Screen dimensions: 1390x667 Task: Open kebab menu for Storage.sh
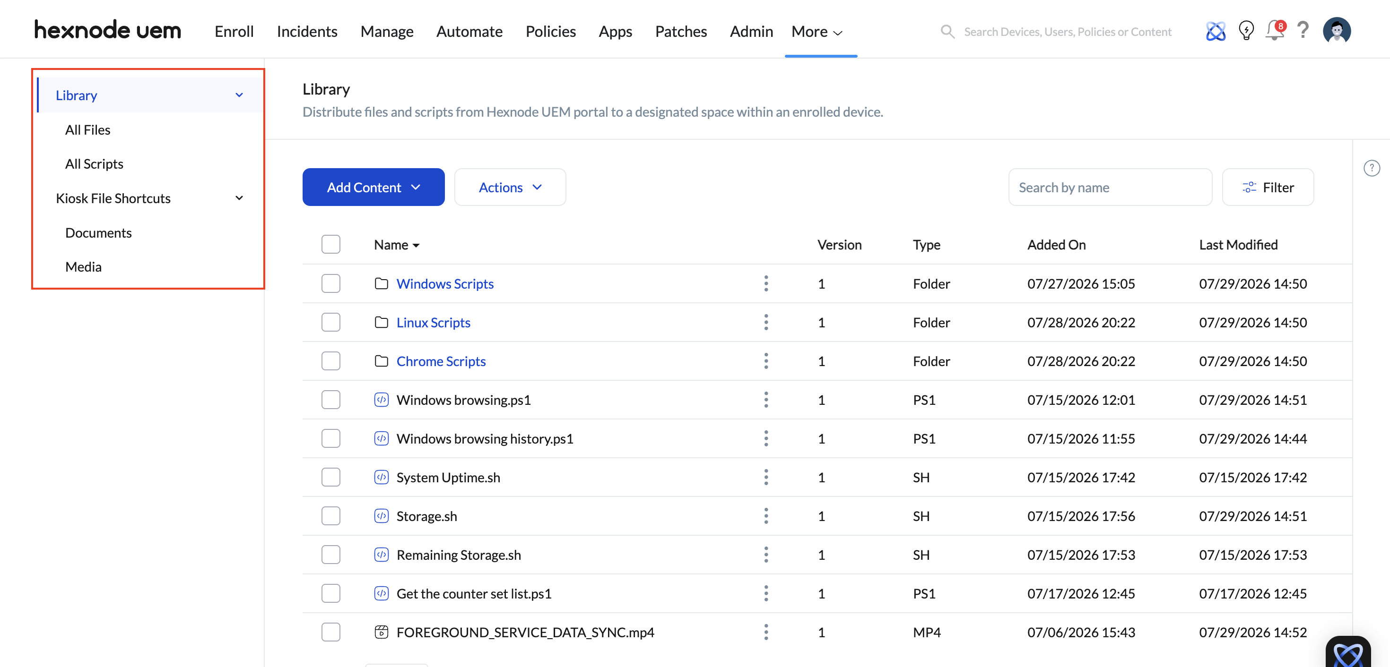point(766,516)
